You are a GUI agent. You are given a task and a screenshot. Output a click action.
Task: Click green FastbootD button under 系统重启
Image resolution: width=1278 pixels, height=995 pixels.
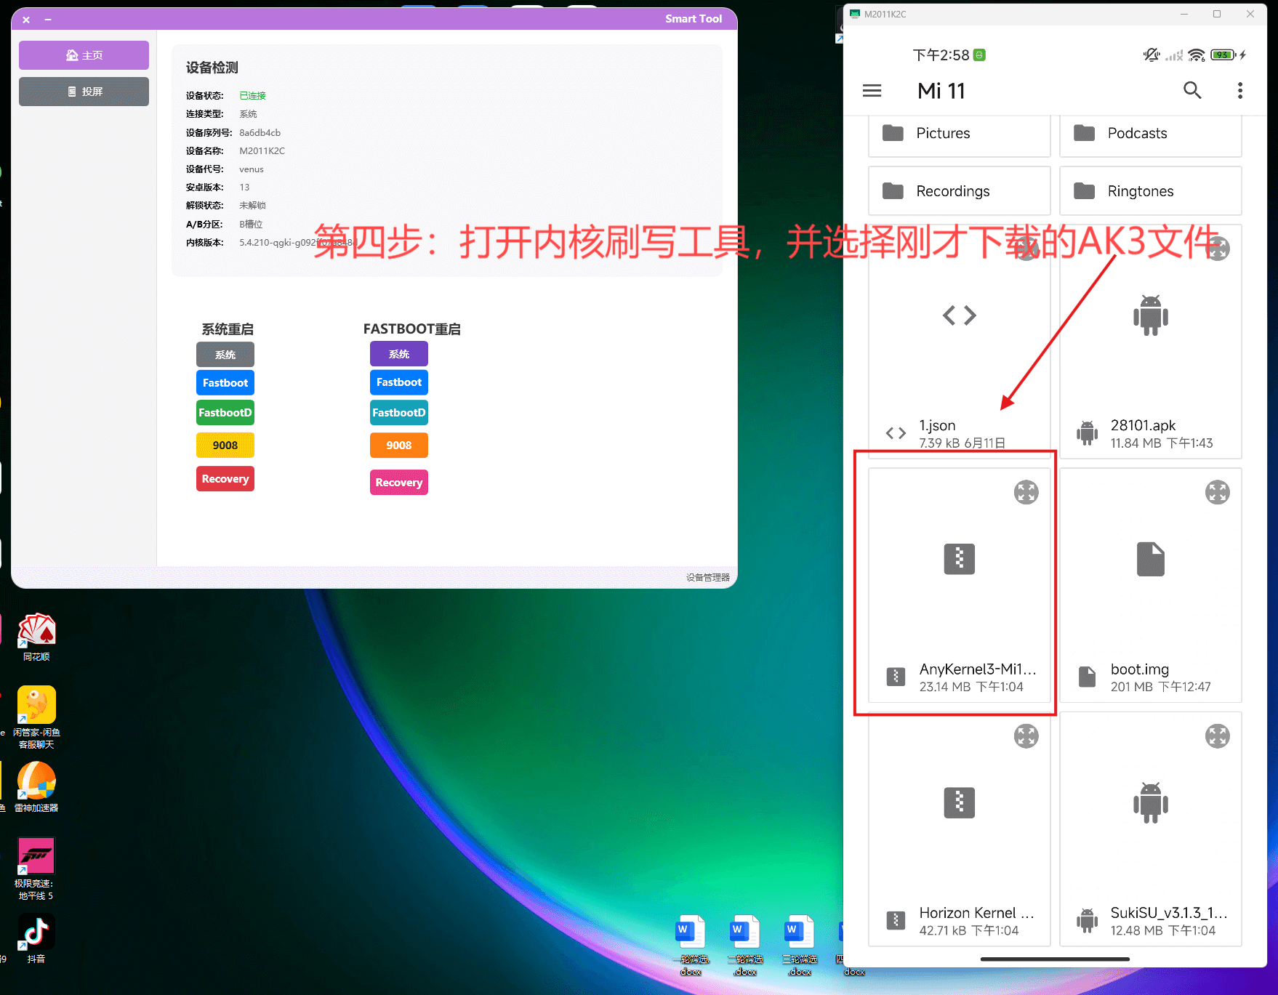coord(225,413)
